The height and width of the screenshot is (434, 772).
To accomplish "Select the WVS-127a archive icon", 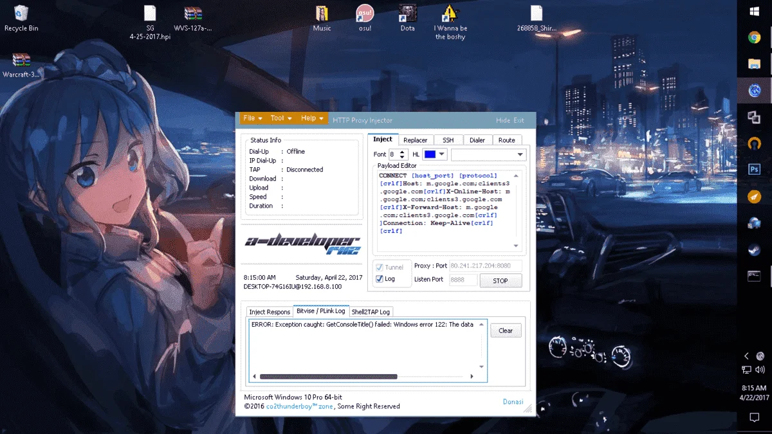I will tap(193, 17).
